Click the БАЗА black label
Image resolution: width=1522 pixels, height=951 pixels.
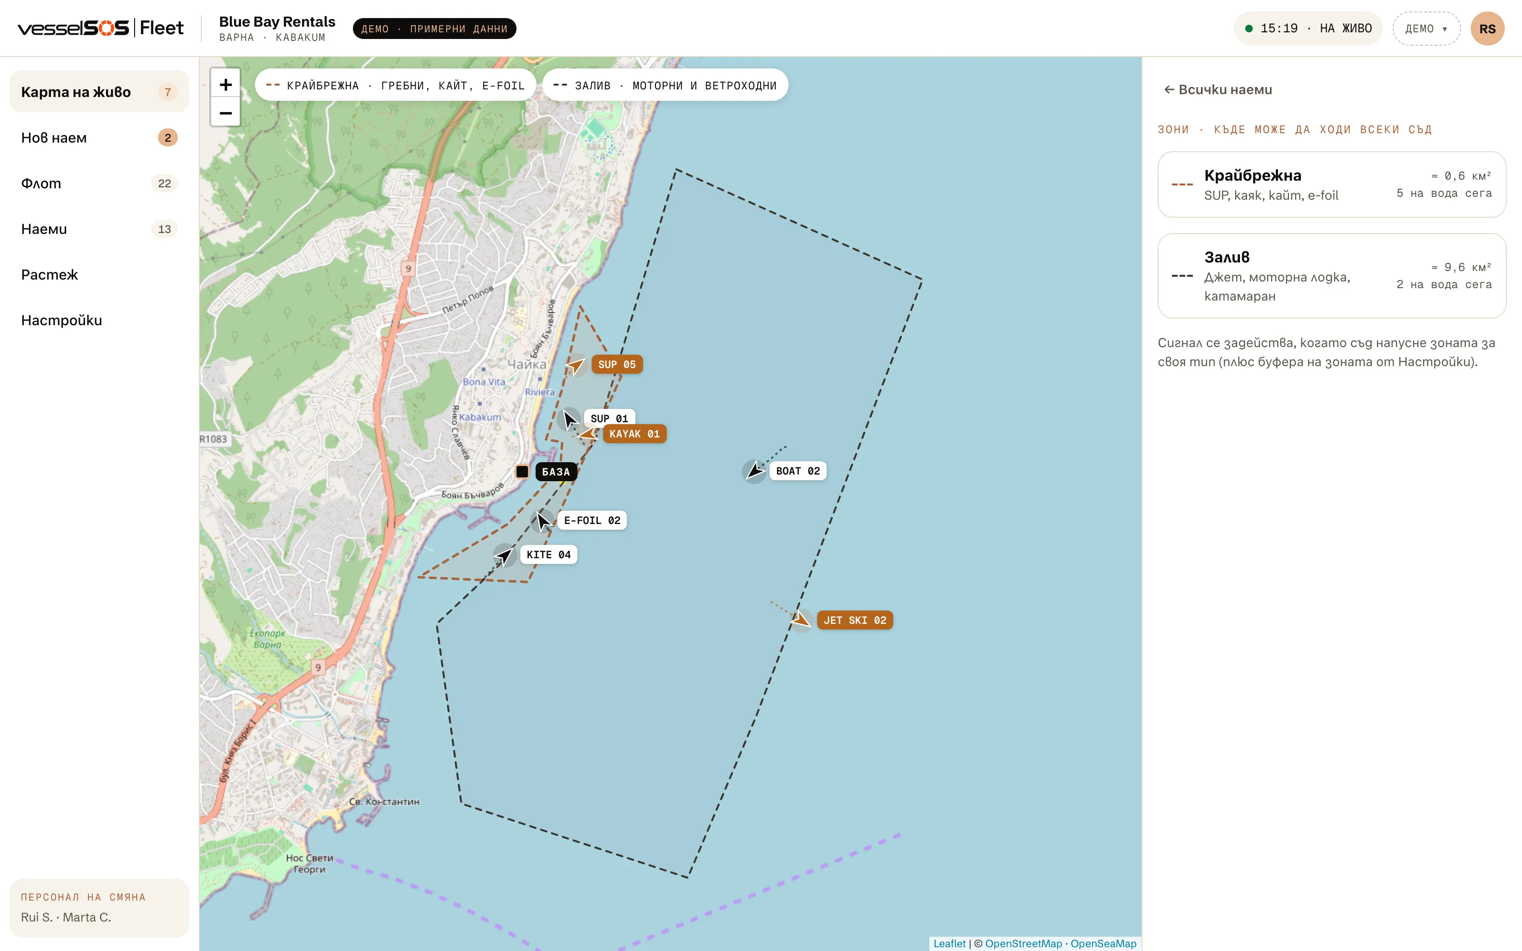coord(556,472)
